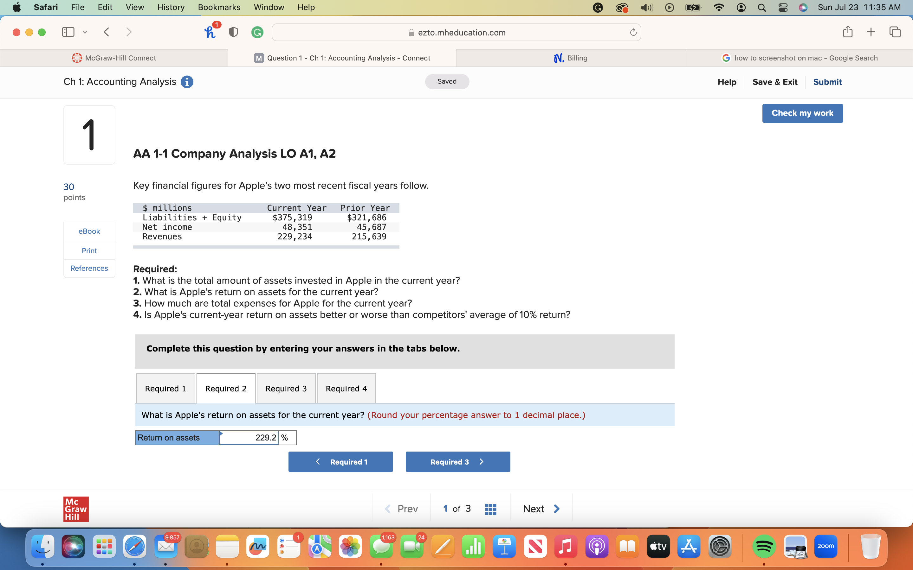
Task: Switch to the Required 3 tab
Action: point(286,388)
